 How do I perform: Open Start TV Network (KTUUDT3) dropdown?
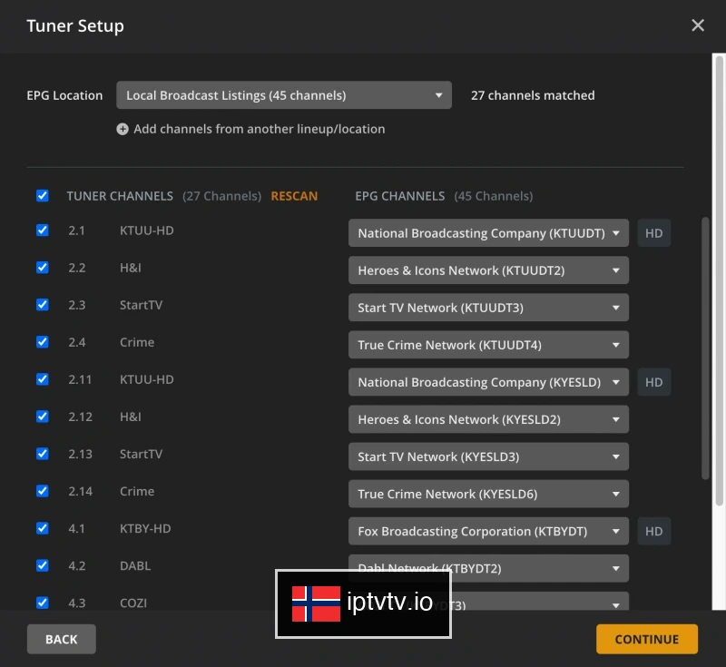(x=488, y=308)
